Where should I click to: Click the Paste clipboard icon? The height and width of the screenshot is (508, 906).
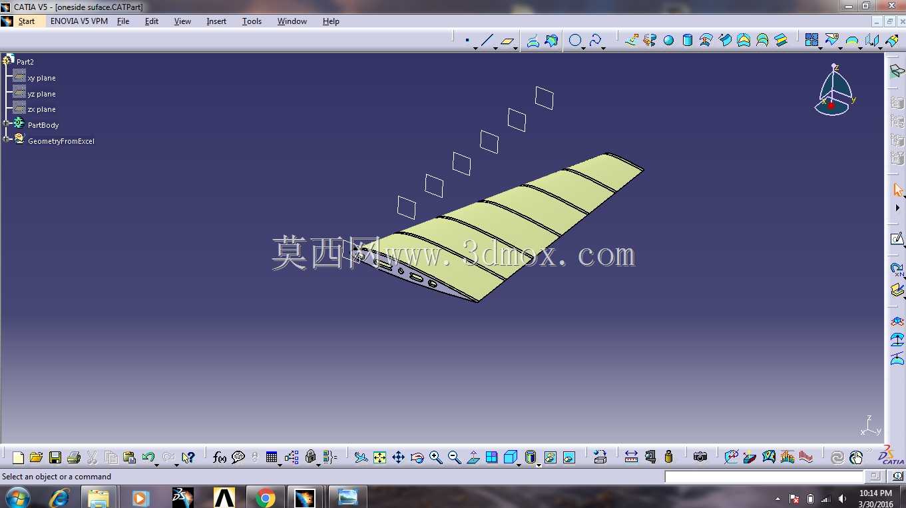coord(129,457)
